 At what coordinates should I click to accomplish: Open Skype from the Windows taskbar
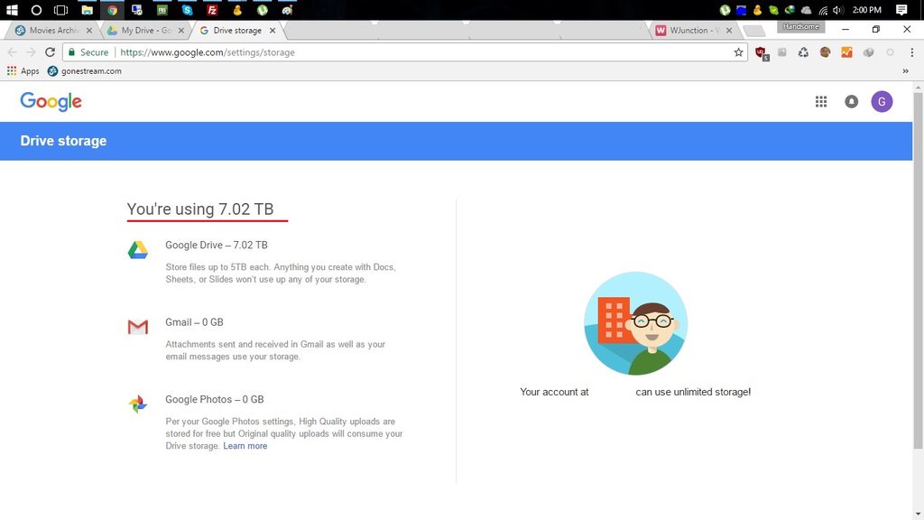(187, 10)
